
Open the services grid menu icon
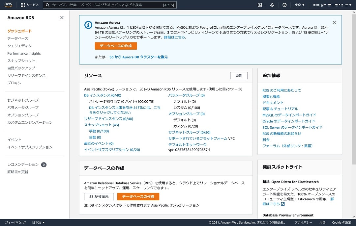(23, 5)
